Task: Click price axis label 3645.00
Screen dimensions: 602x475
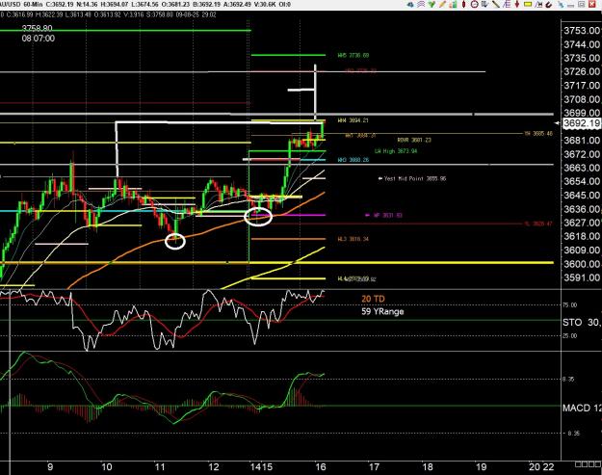Action: coord(582,195)
